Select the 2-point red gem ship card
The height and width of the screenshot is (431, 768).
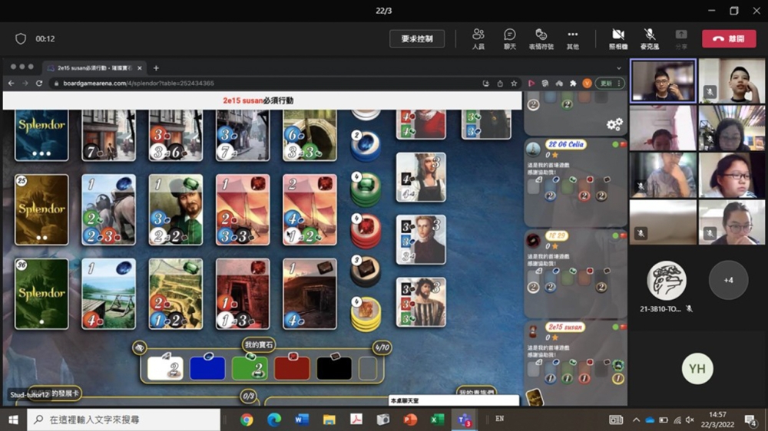pos(310,209)
